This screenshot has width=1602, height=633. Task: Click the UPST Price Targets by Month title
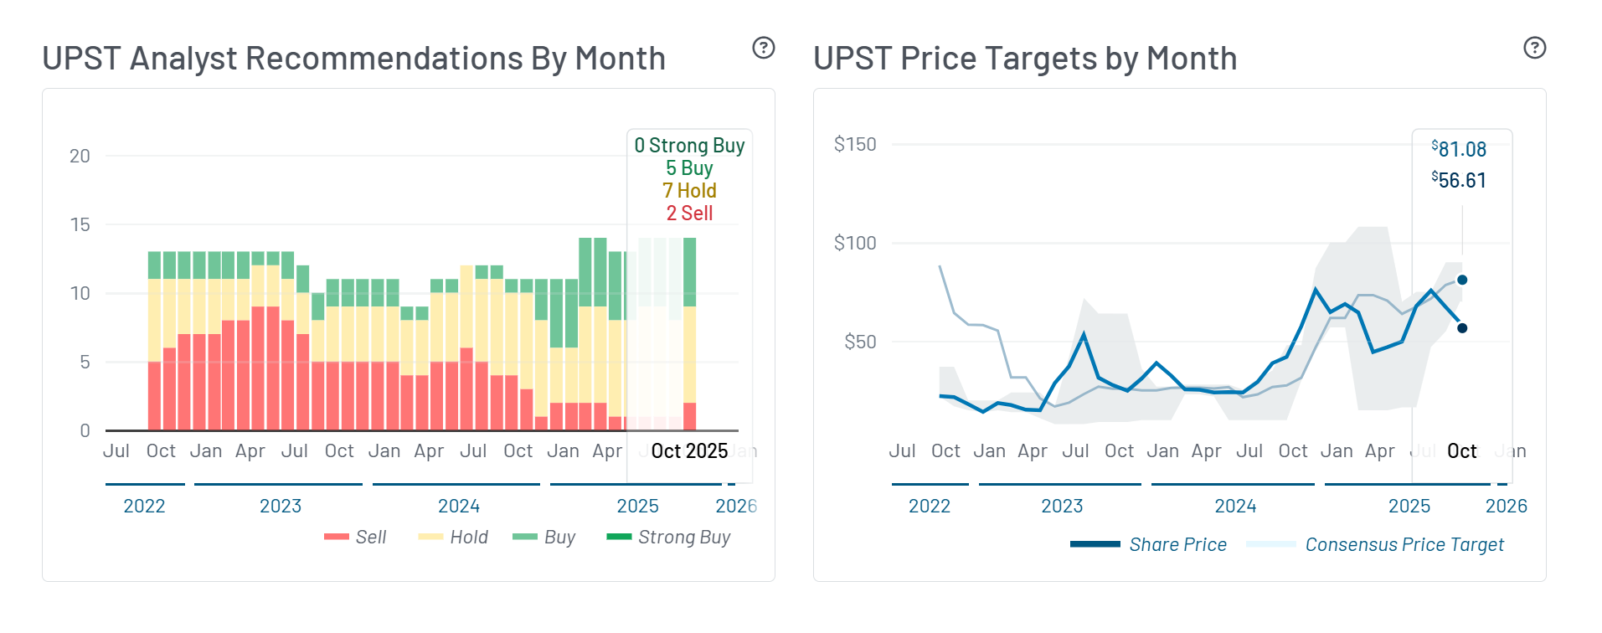point(1025,59)
